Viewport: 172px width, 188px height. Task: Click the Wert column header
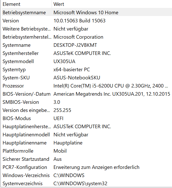(112, 4)
